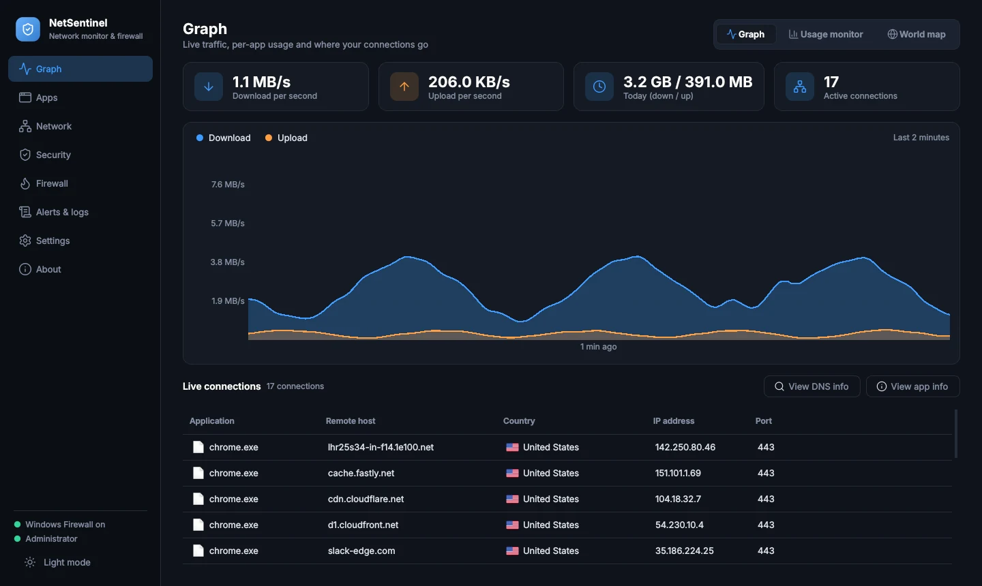Open the Graph page in the sidebar
The image size is (982, 586).
click(80, 69)
